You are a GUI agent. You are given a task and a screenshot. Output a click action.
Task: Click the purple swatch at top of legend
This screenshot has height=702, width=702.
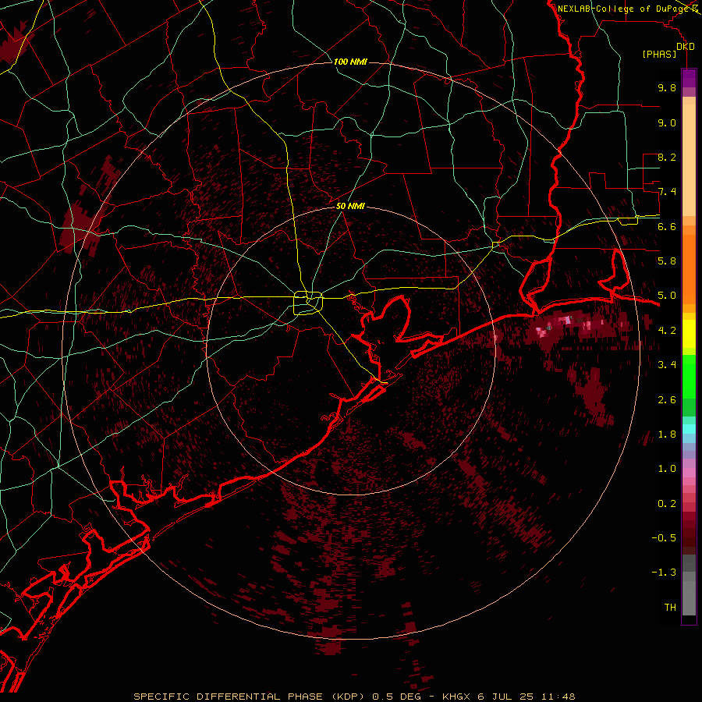tap(689, 78)
